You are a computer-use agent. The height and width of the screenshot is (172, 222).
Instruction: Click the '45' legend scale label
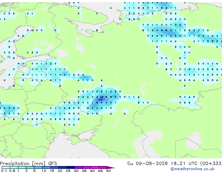[100, 171]
